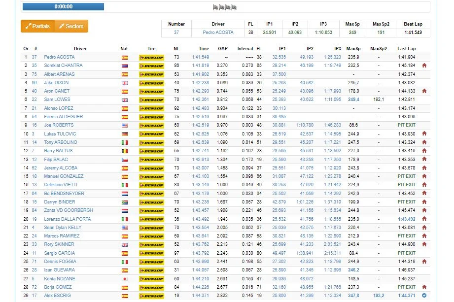Image resolution: width=454 pixels, height=302 pixels.
Task: Click the home icon in Aron CANET row
Action: (x=424, y=91)
